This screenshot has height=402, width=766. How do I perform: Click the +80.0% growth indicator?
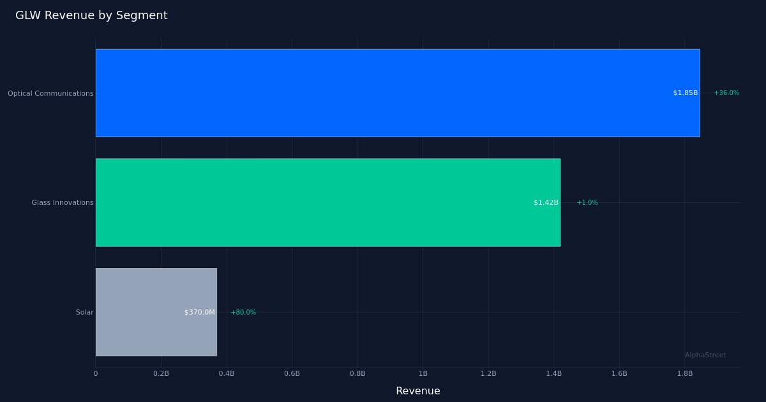point(243,312)
